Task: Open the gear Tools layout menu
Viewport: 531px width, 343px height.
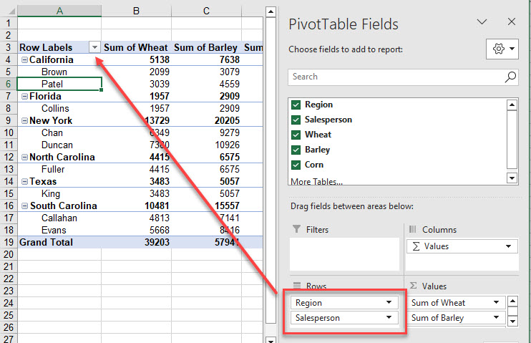Action: point(502,49)
